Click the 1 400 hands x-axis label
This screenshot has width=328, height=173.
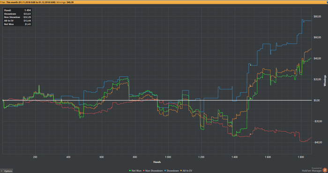coord(234,157)
